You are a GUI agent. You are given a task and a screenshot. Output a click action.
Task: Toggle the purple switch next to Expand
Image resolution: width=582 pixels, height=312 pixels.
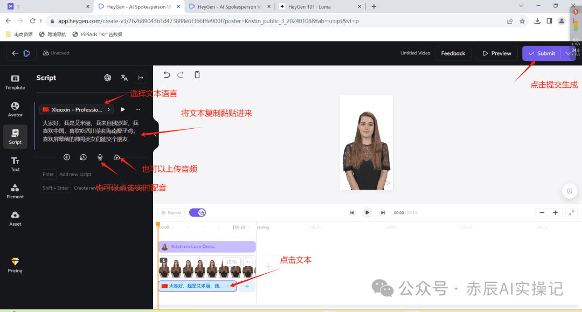point(197,212)
